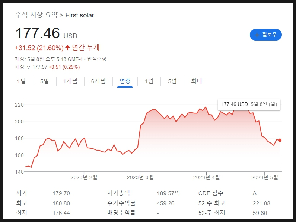Click the 시가총액 market cap value
This screenshot has height=222, width=296.
[168, 193]
